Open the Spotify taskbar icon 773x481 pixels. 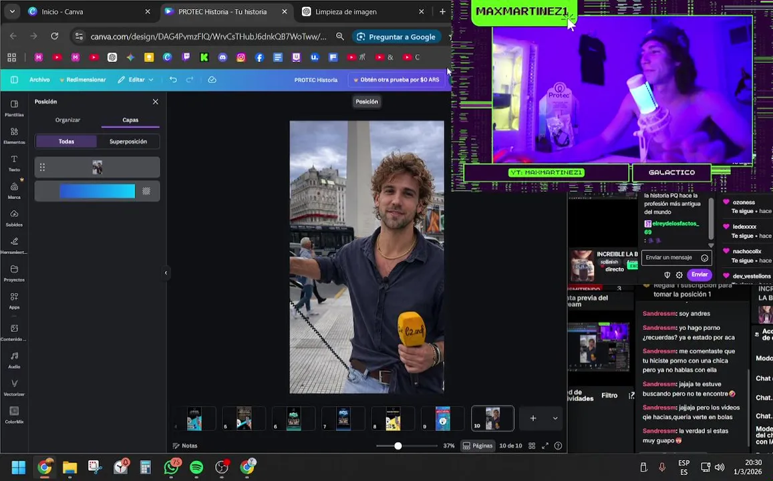196,467
